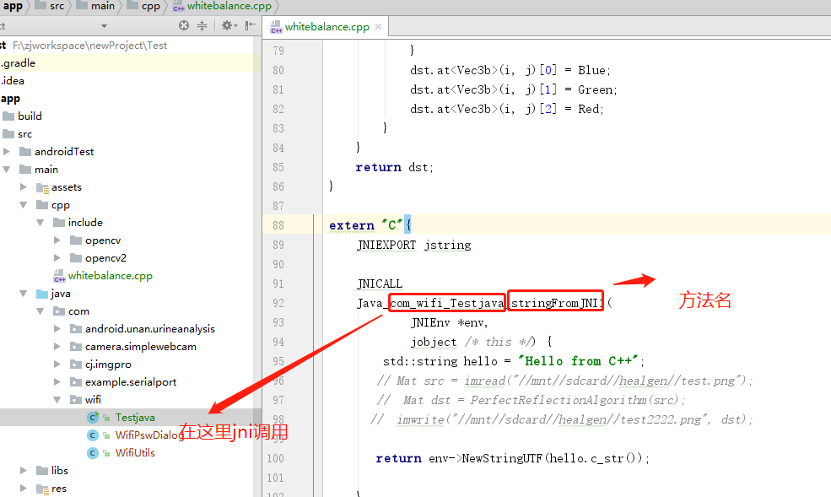Click the whitebalance.cpp breadcrumb item

223,6
